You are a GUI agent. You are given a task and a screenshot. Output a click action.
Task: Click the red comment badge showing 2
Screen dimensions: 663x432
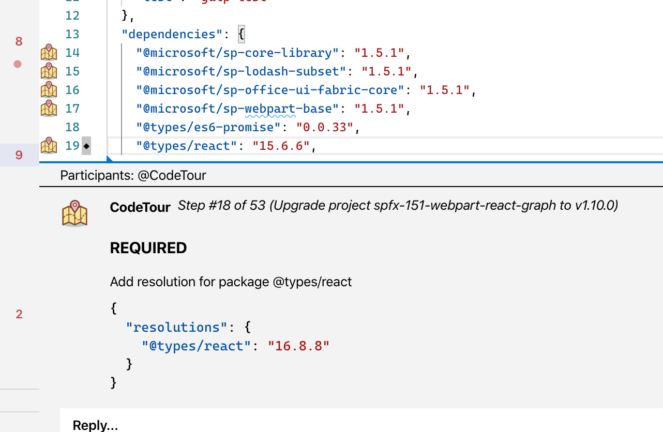pos(19,314)
